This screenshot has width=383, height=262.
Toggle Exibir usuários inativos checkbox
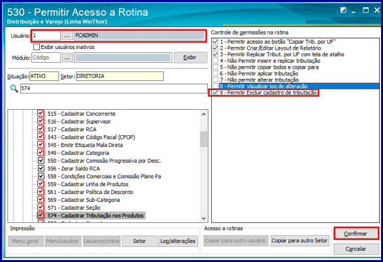tap(37, 47)
